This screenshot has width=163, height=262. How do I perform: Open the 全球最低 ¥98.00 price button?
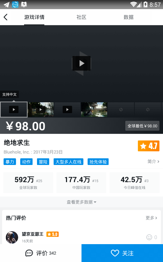(x=142, y=126)
